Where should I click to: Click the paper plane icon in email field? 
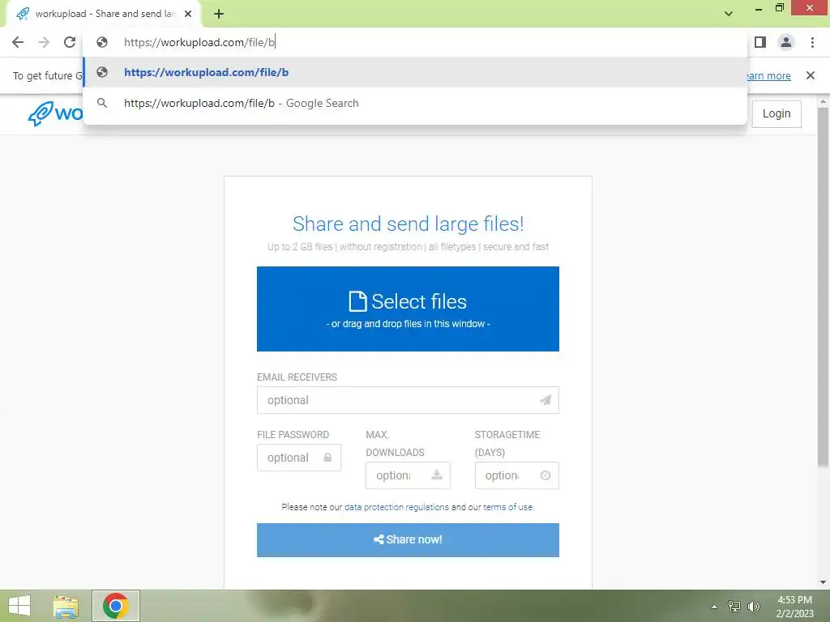[x=545, y=400]
